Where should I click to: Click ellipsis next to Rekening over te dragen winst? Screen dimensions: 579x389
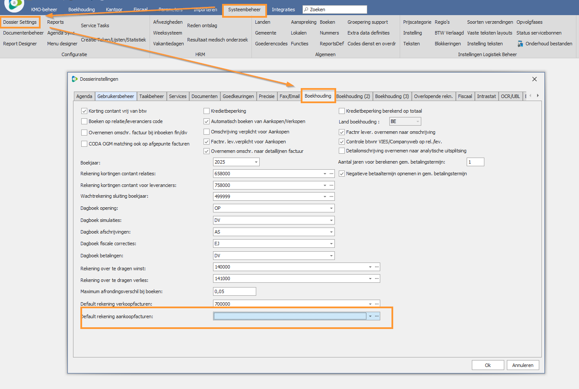(377, 267)
